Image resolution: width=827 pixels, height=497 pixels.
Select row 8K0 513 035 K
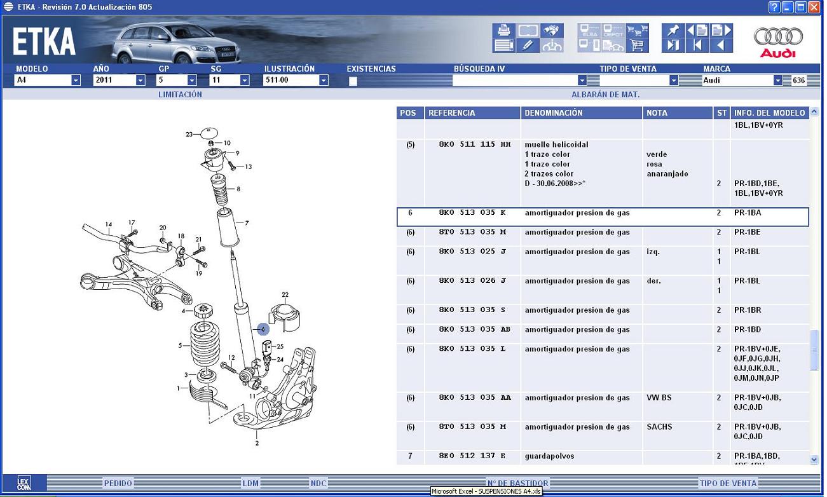click(603, 217)
